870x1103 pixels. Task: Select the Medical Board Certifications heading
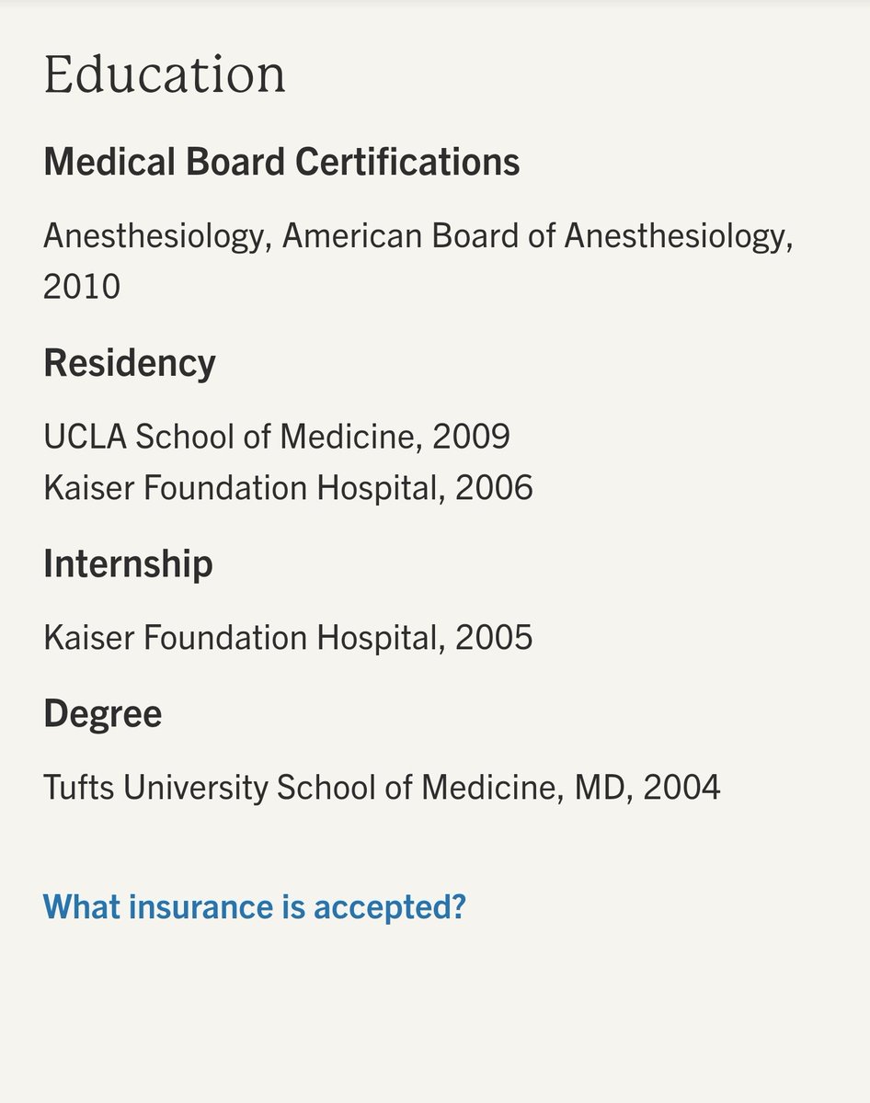tap(281, 163)
